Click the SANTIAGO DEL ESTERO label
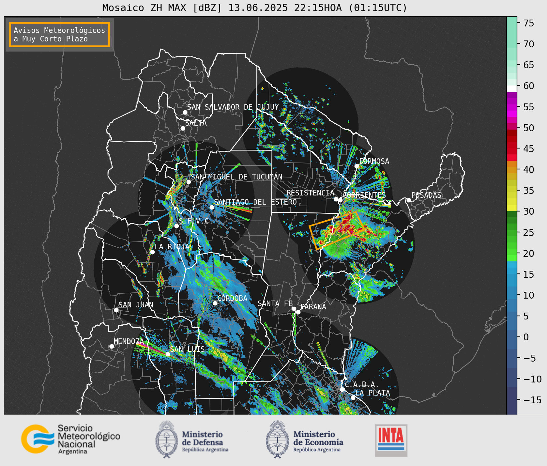The image size is (547, 466). [255, 202]
